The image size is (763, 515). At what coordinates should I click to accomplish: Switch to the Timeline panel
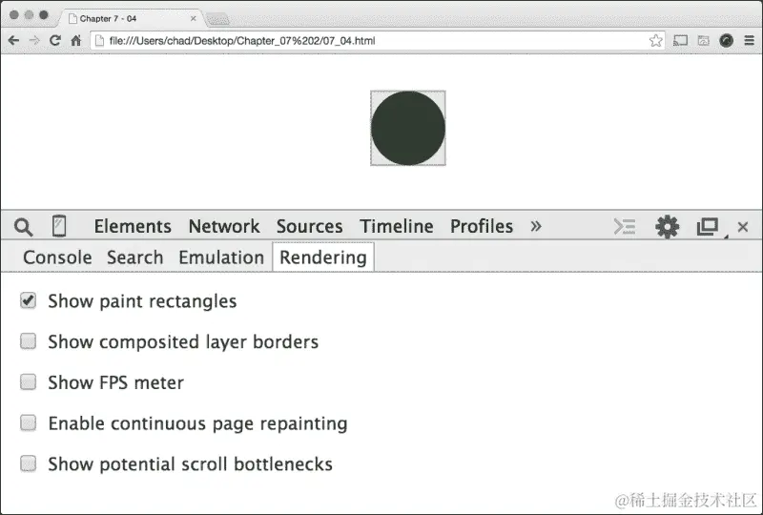(x=397, y=226)
